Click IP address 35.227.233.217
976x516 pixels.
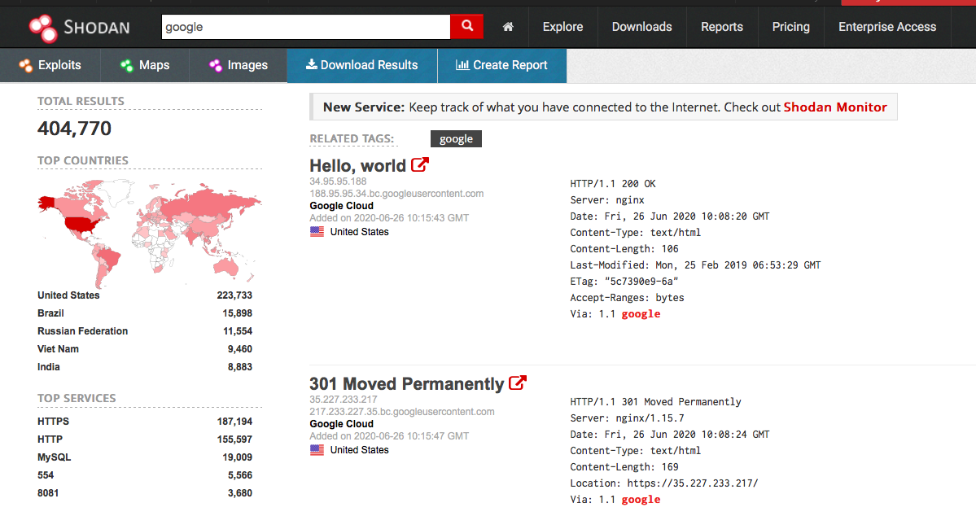tap(344, 399)
